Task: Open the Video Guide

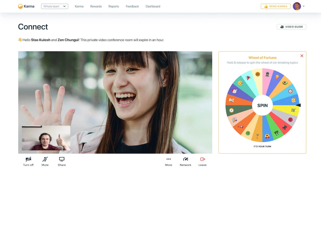Action: (291, 27)
